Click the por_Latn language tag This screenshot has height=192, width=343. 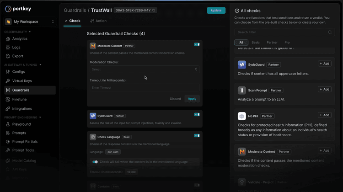tap(113, 152)
